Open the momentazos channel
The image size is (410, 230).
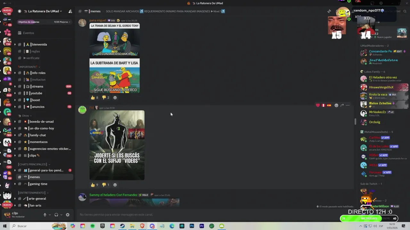click(44, 142)
